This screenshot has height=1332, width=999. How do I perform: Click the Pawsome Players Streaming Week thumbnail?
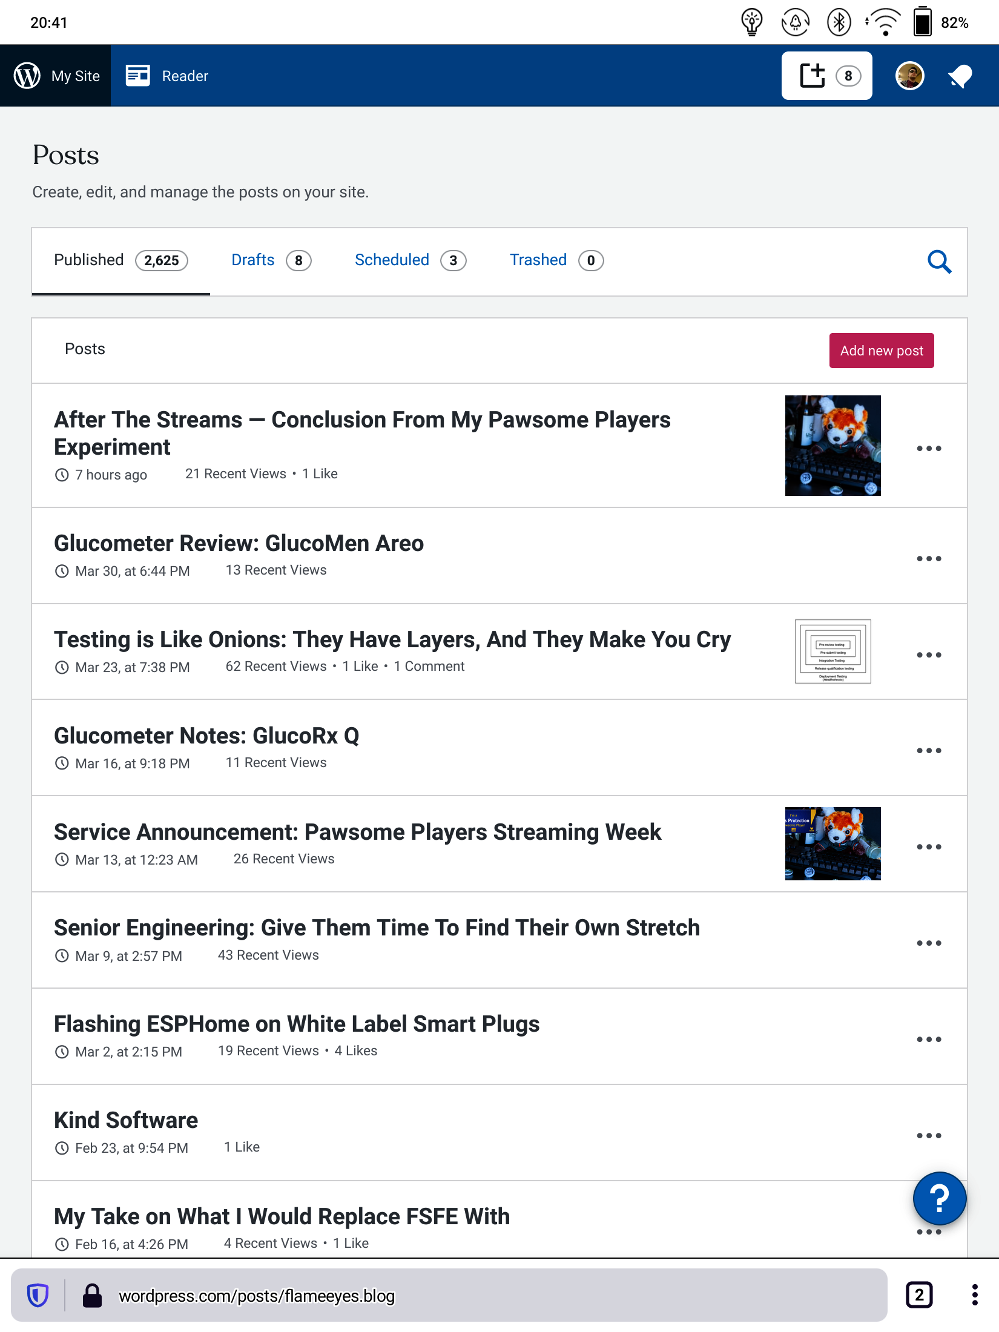point(832,843)
